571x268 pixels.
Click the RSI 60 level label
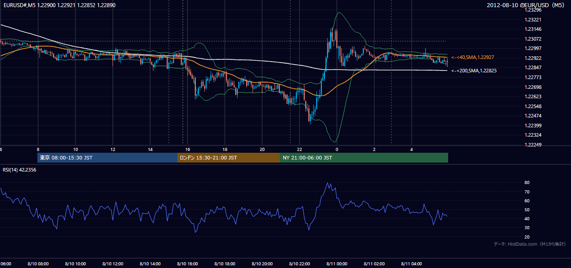527,201
